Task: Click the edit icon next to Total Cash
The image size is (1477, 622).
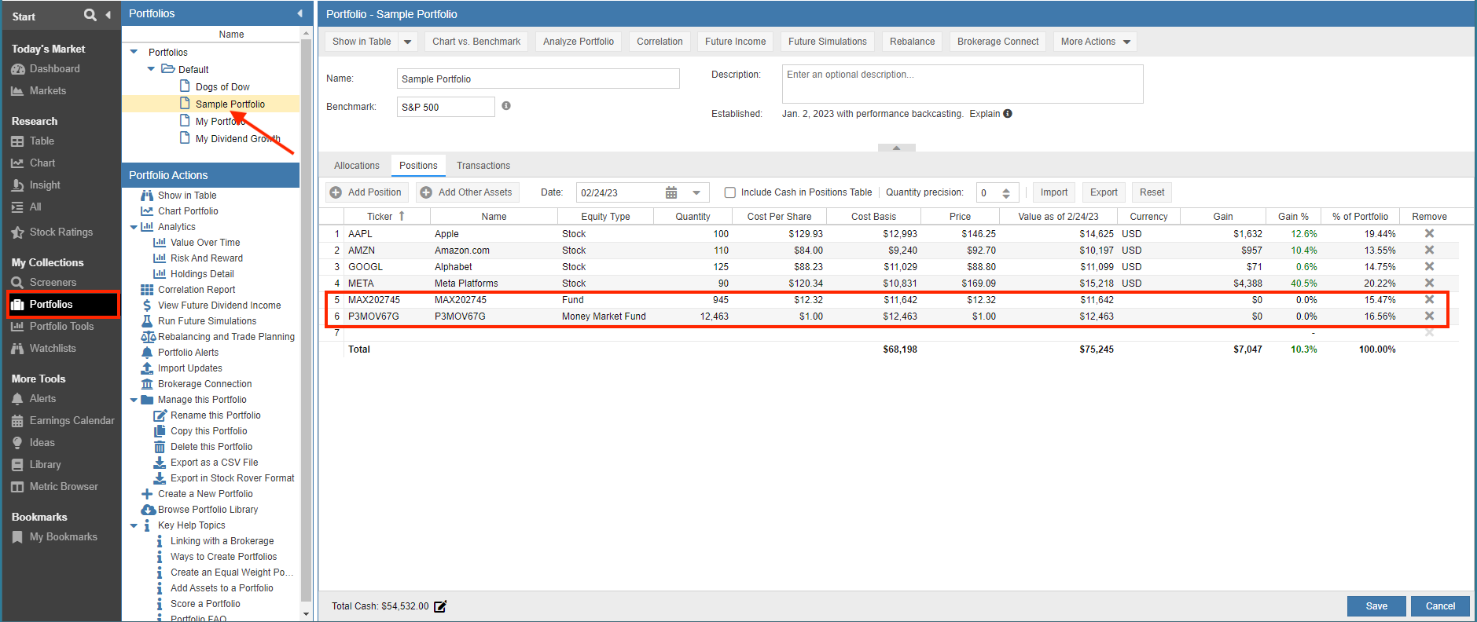Action: pyautogui.click(x=440, y=606)
